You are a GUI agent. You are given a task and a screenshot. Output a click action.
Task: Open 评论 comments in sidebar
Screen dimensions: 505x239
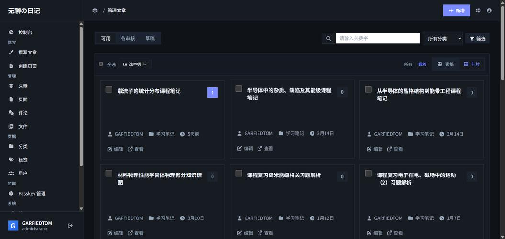[22, 113]
